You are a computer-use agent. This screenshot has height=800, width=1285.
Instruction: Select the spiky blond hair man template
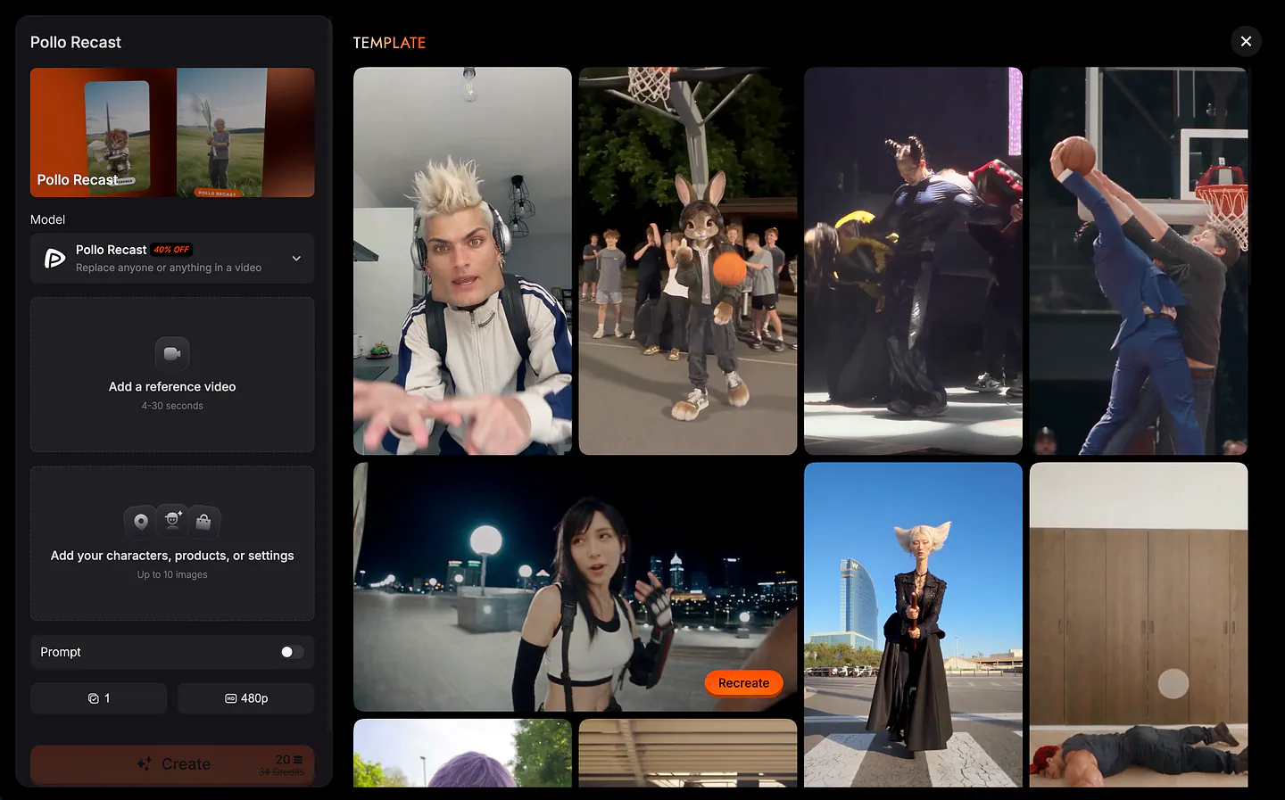[462, 260]
